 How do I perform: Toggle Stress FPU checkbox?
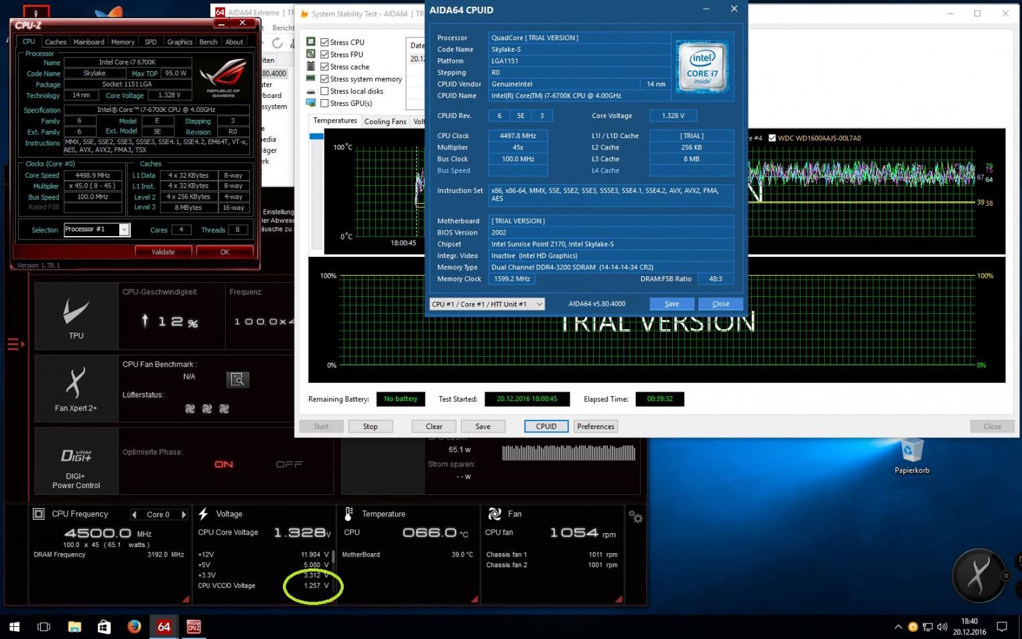click(324, 54)
